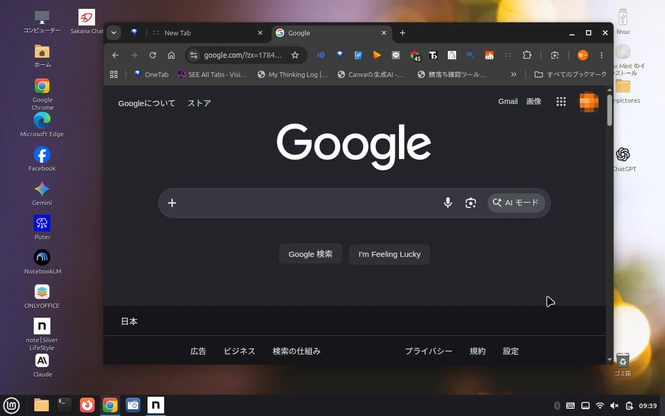Click the blue link-page extension icon
Screen dimensions: 665x416
[359, 55]
